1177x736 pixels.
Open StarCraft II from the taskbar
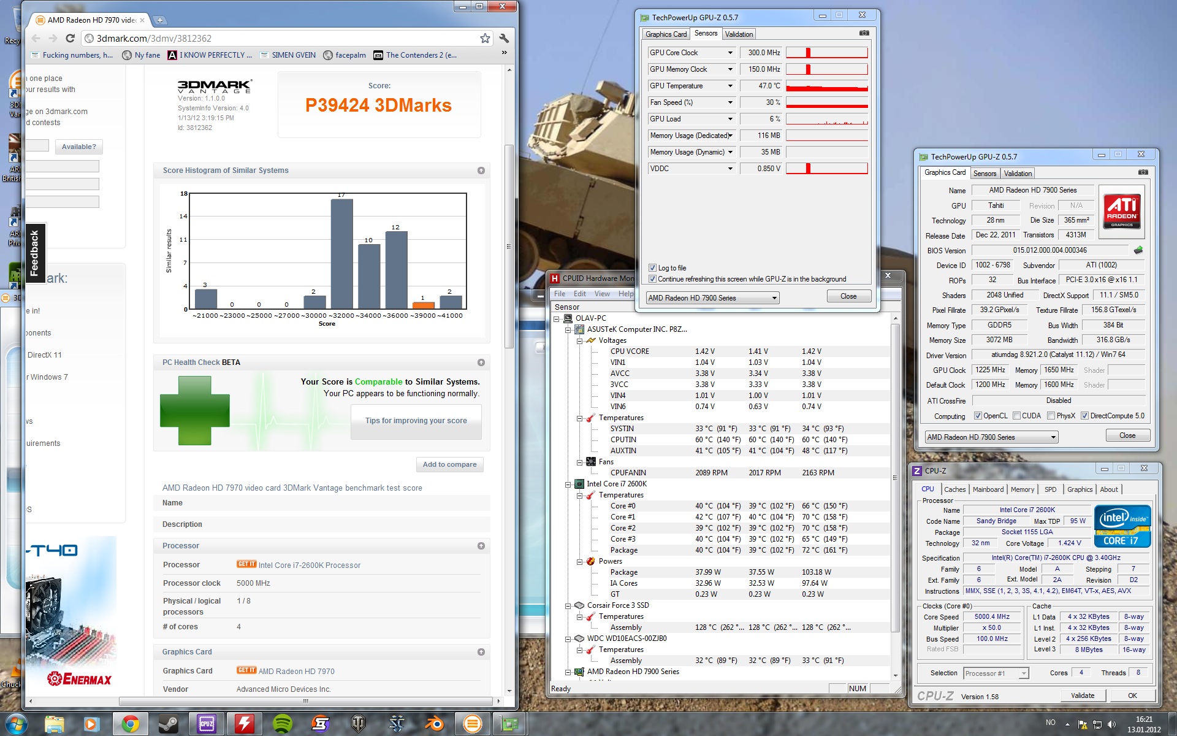click(x=396, y=724)
